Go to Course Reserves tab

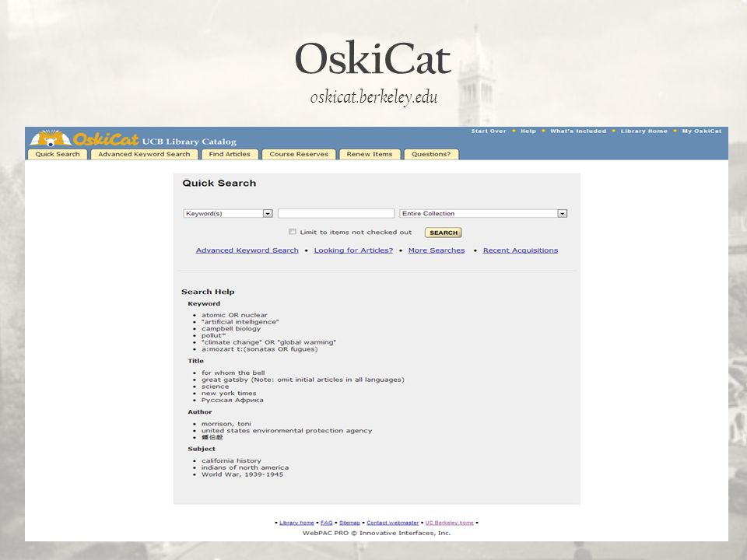click(x=299, y=154)
